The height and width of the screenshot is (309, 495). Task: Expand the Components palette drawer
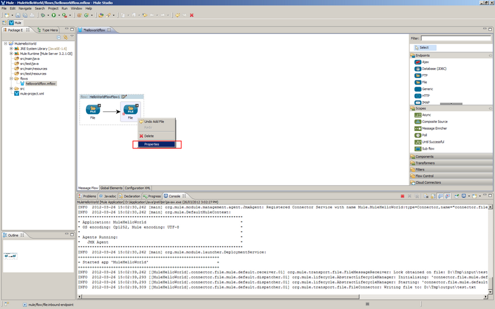click(x=451, y=156)
